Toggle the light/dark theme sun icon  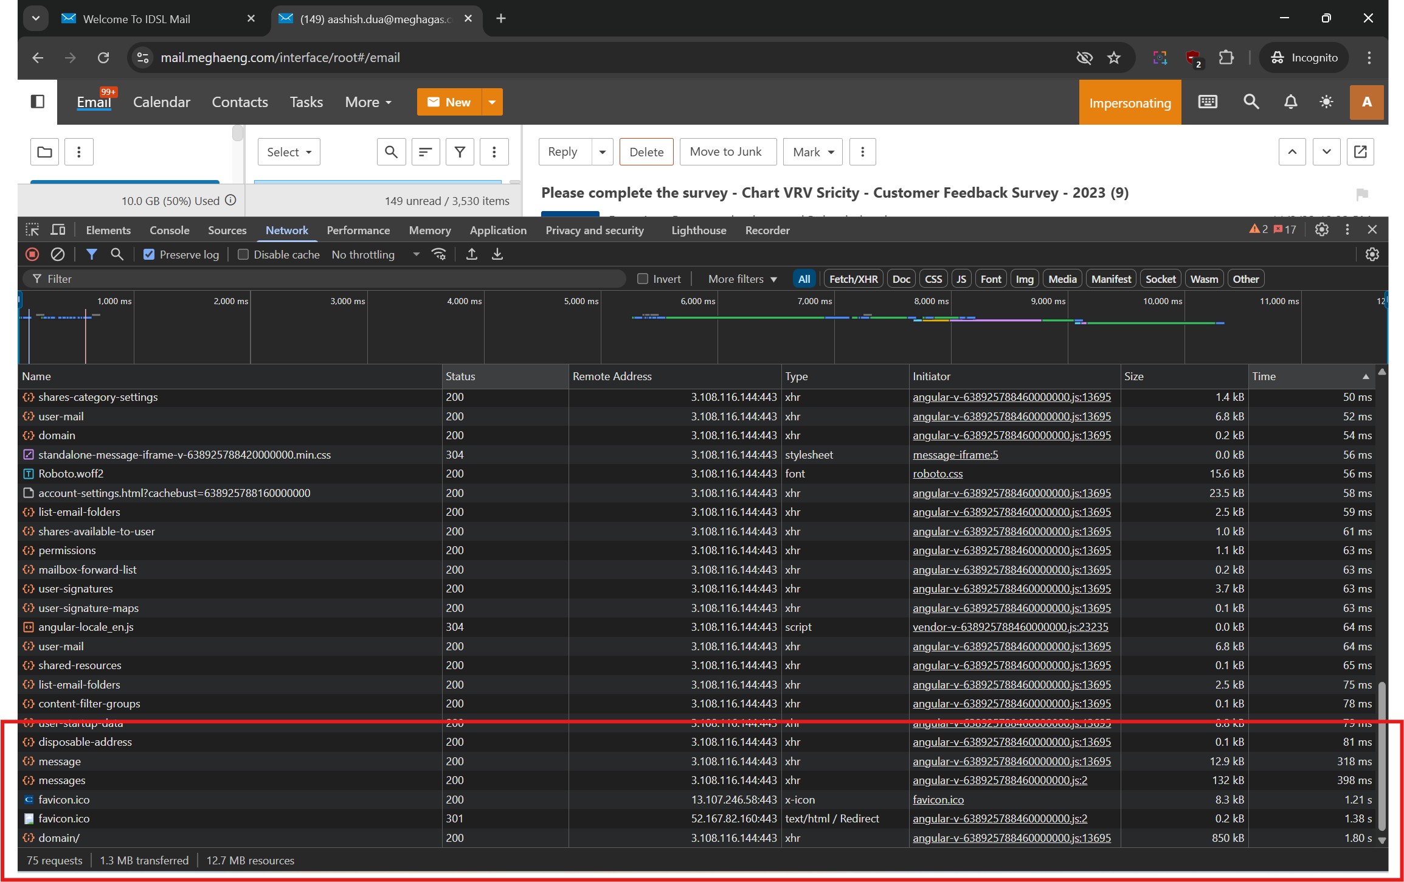click(1326, 102)
